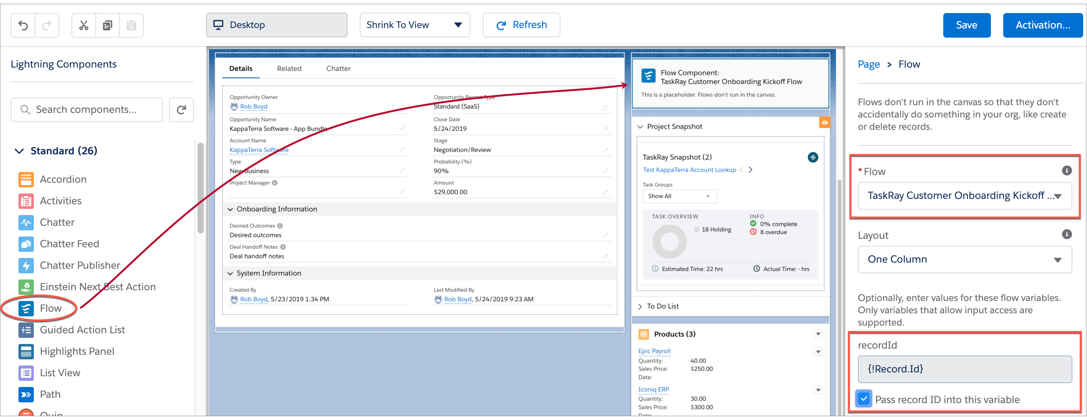Open the Layout field info tooltip

(x=1066, y=234)
